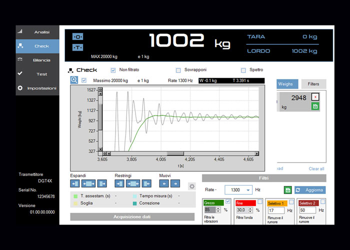Disable the Grezzo filter checkbox
Screen dimensions: 350x250
click(228, 201)
